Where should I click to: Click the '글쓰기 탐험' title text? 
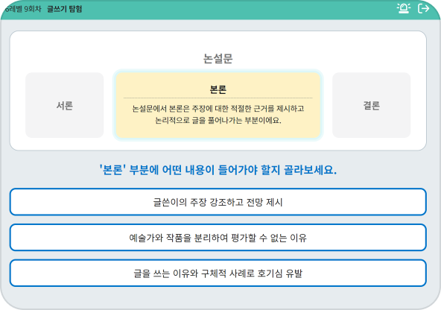[64, 9]
